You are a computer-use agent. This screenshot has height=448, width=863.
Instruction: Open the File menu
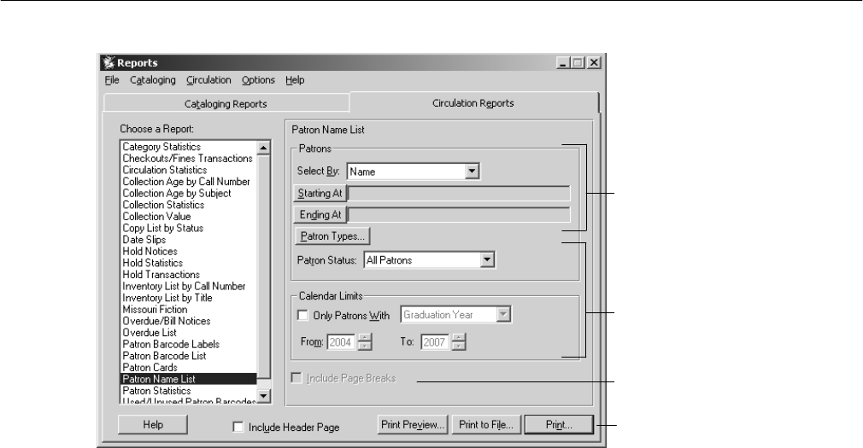(112, 80)
